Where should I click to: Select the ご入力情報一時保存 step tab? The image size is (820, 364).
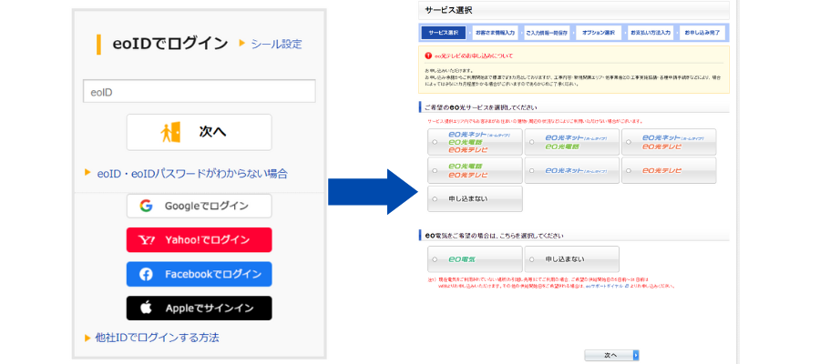(x=547, y=33)
